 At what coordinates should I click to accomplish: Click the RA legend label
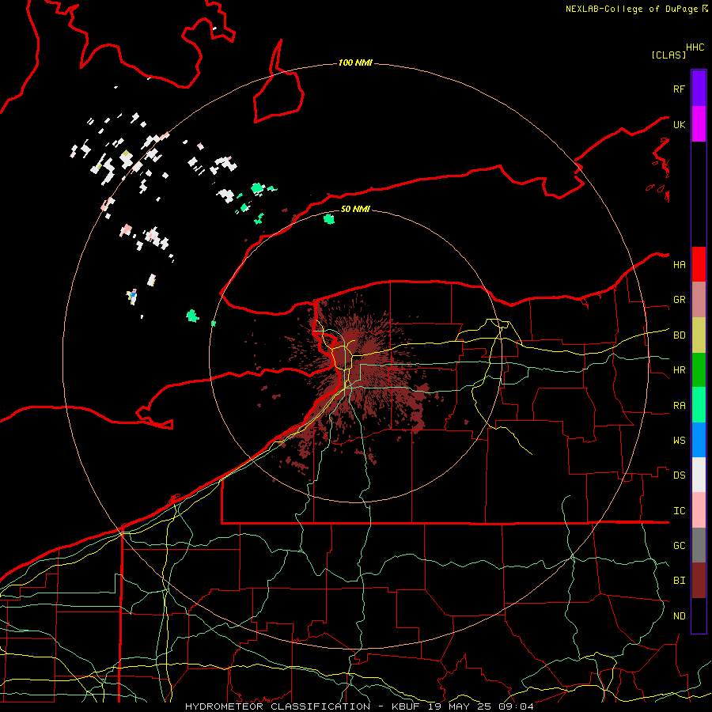pyautogui.click(x=679, y=406)
